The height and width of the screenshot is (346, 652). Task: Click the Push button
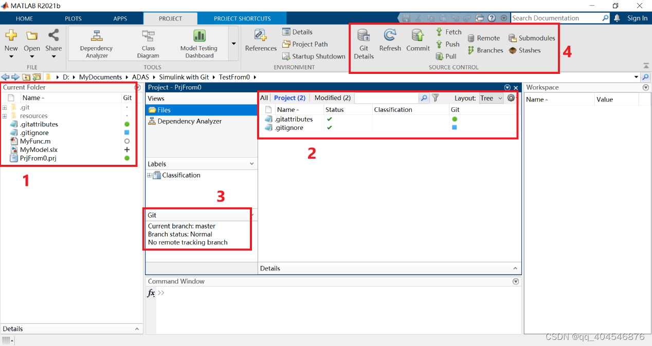(x=447, y=44)
